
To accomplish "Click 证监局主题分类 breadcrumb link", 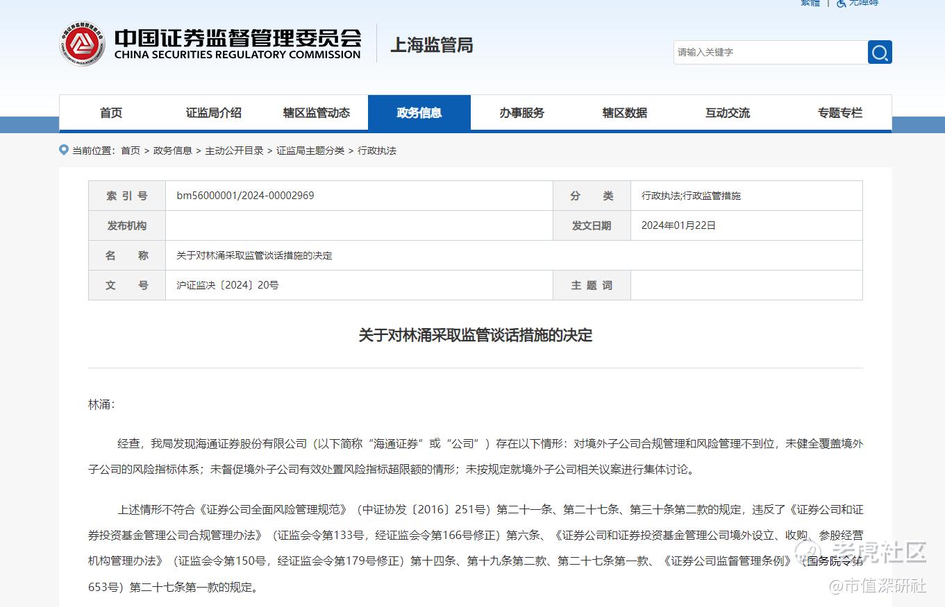I will (310, 151).
